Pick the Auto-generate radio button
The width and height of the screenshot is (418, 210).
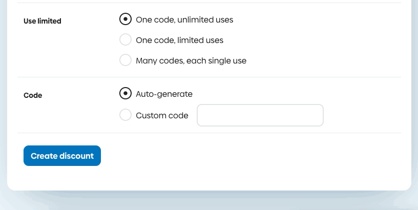[x=126, y=94]
